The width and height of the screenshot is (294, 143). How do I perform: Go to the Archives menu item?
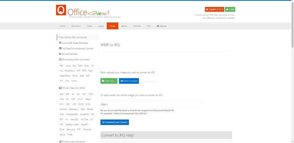(x=137, y=26)
